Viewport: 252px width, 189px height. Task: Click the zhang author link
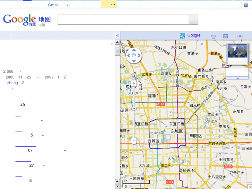[x=12, y=83]
